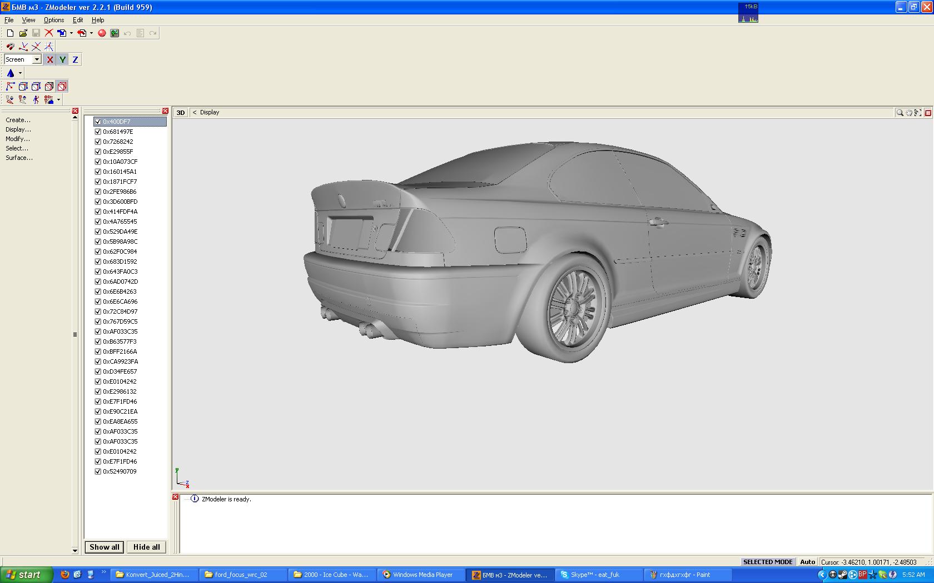Click the Show all button
The height and width of the screenshot is (583, 934).
pos(105,547)
